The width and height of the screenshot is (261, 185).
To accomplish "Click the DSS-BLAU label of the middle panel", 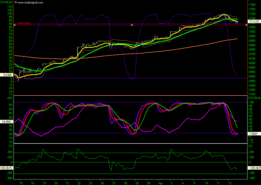I will pos(254,98).
